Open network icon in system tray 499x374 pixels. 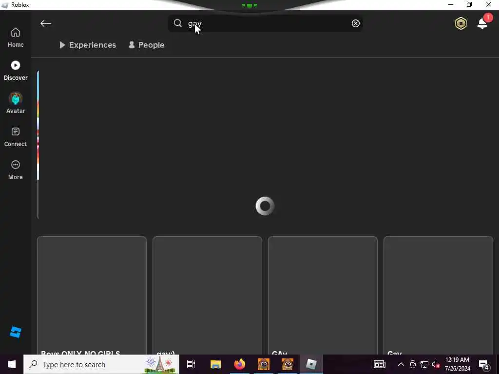tap(424, 364)
